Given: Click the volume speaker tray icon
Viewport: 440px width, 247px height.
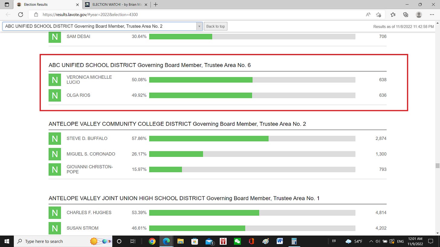Looking at the screenshot, I should (x=378, y=241).
